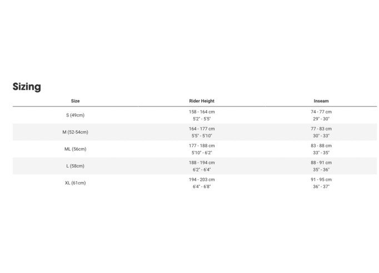This screenshot has height=273, width=379.
Task: Select the L (58cm) size cell
Action: click(x=76, y=166)
